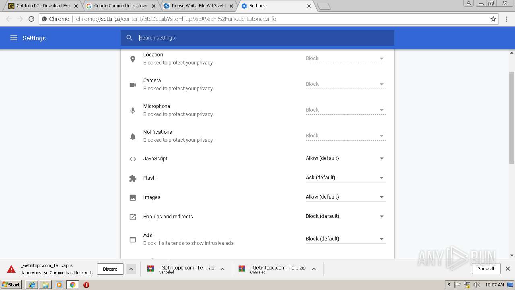Click the forward navigation arrow
The image size is (515, 290).
coord(20,19)
